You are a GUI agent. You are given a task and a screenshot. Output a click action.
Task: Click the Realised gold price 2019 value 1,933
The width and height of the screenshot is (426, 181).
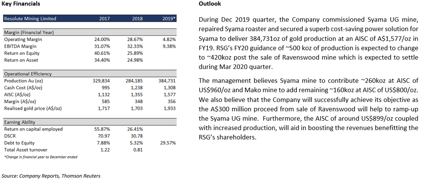point(170,108)
